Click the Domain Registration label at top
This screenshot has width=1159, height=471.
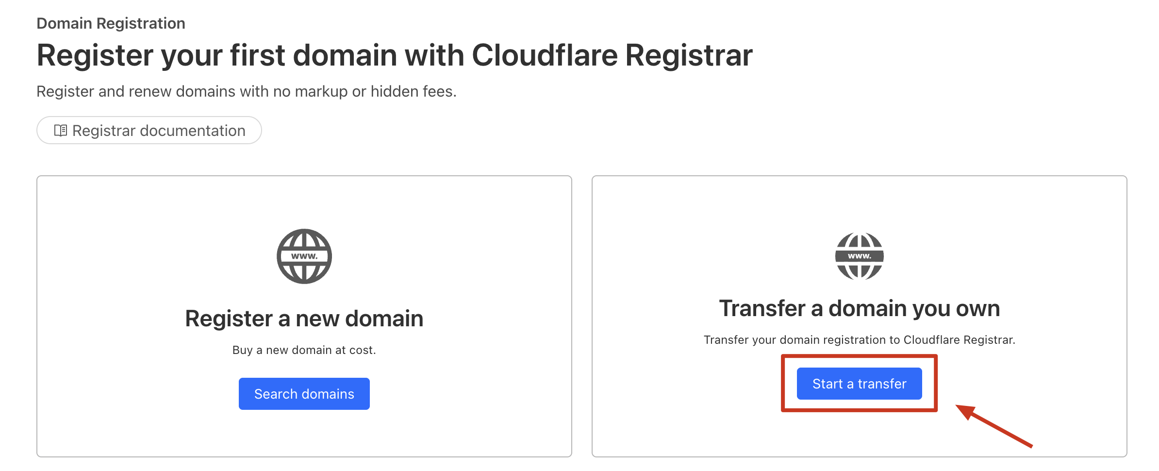point(111,23)
